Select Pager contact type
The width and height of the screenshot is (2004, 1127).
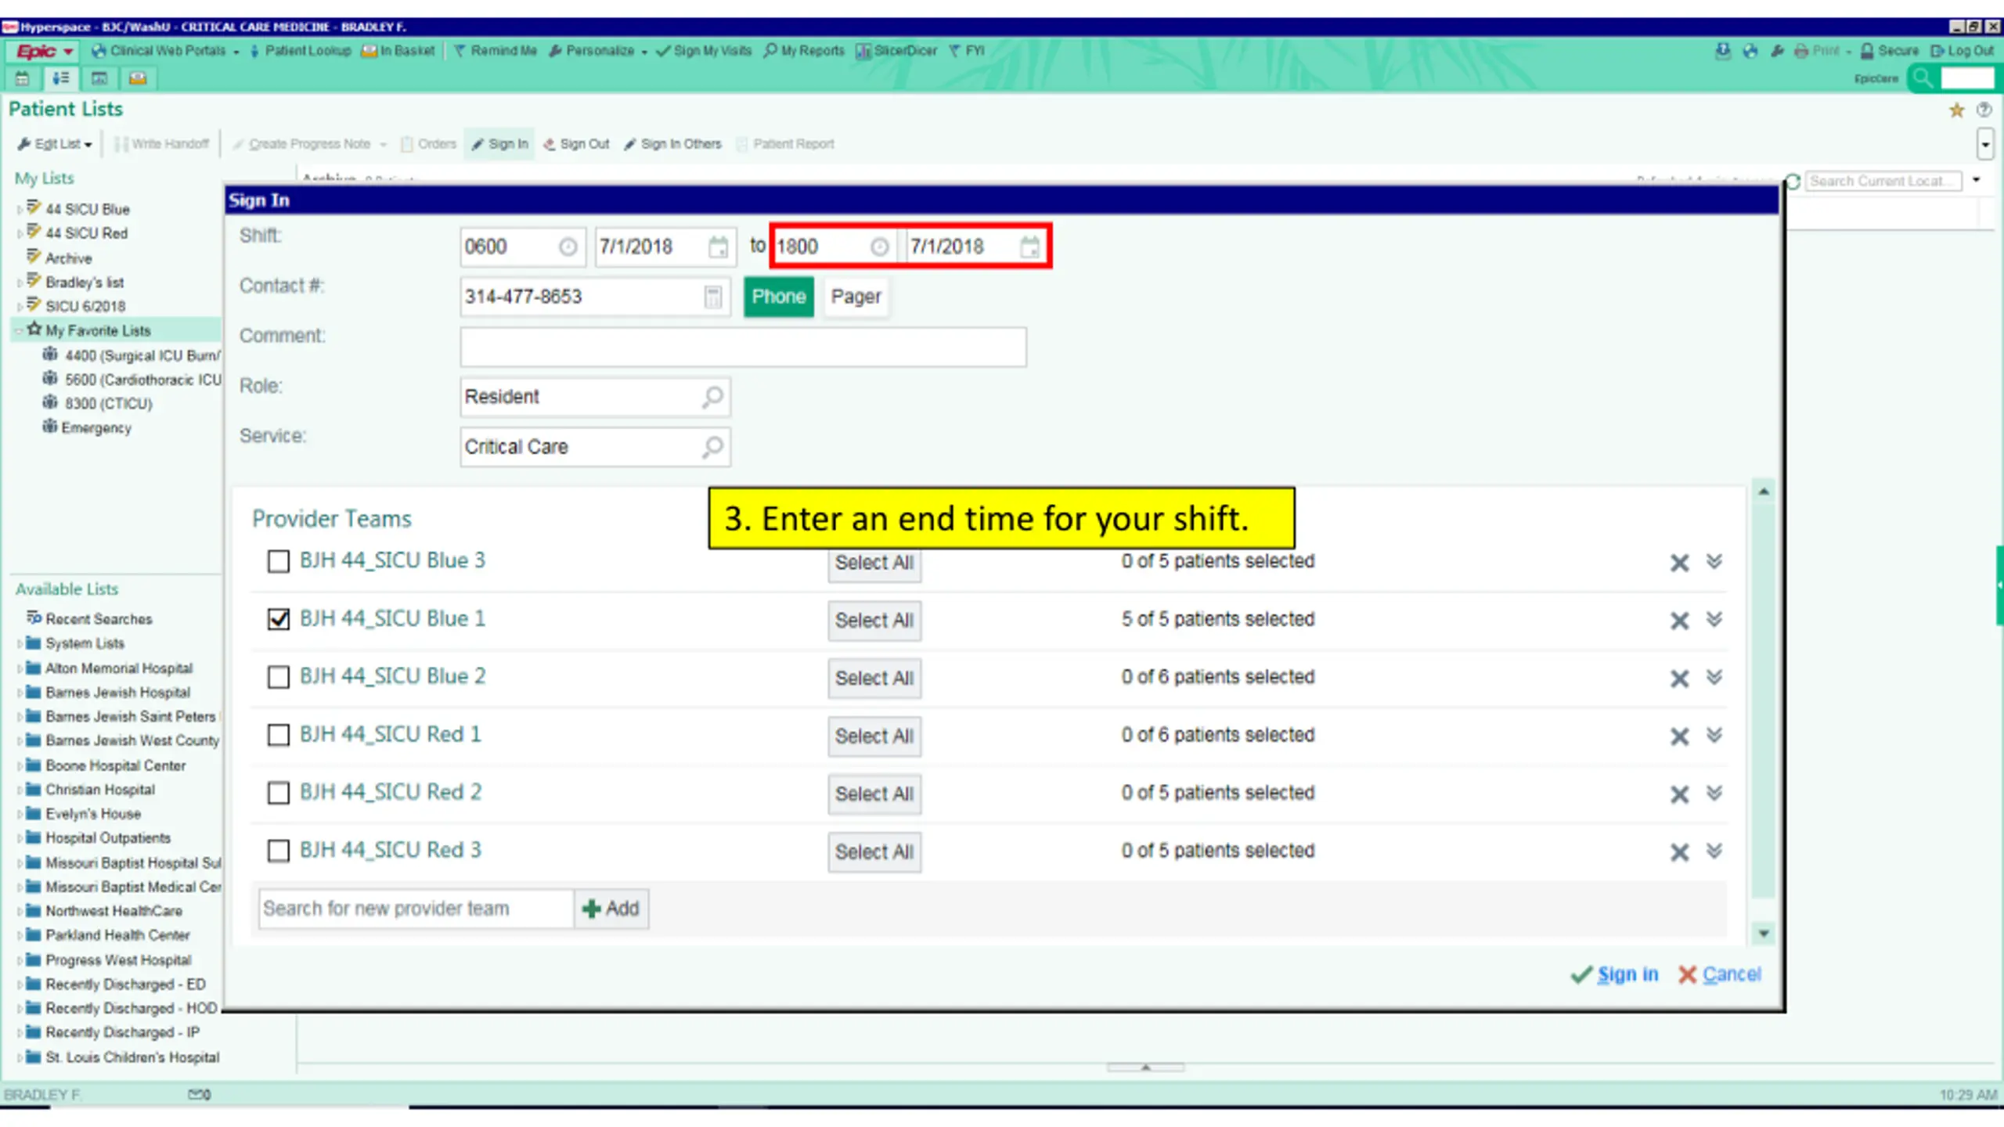(856, 297)
